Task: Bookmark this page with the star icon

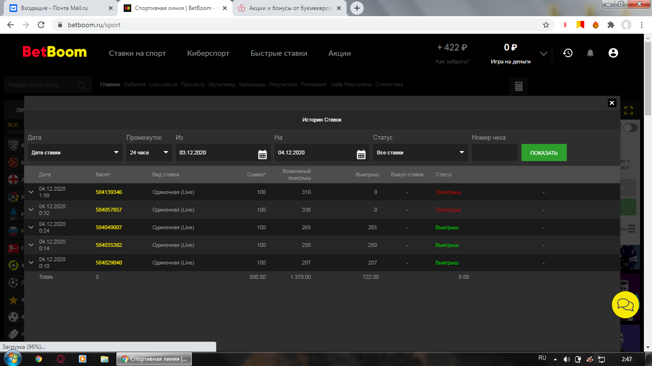Action: pos(546,25)
